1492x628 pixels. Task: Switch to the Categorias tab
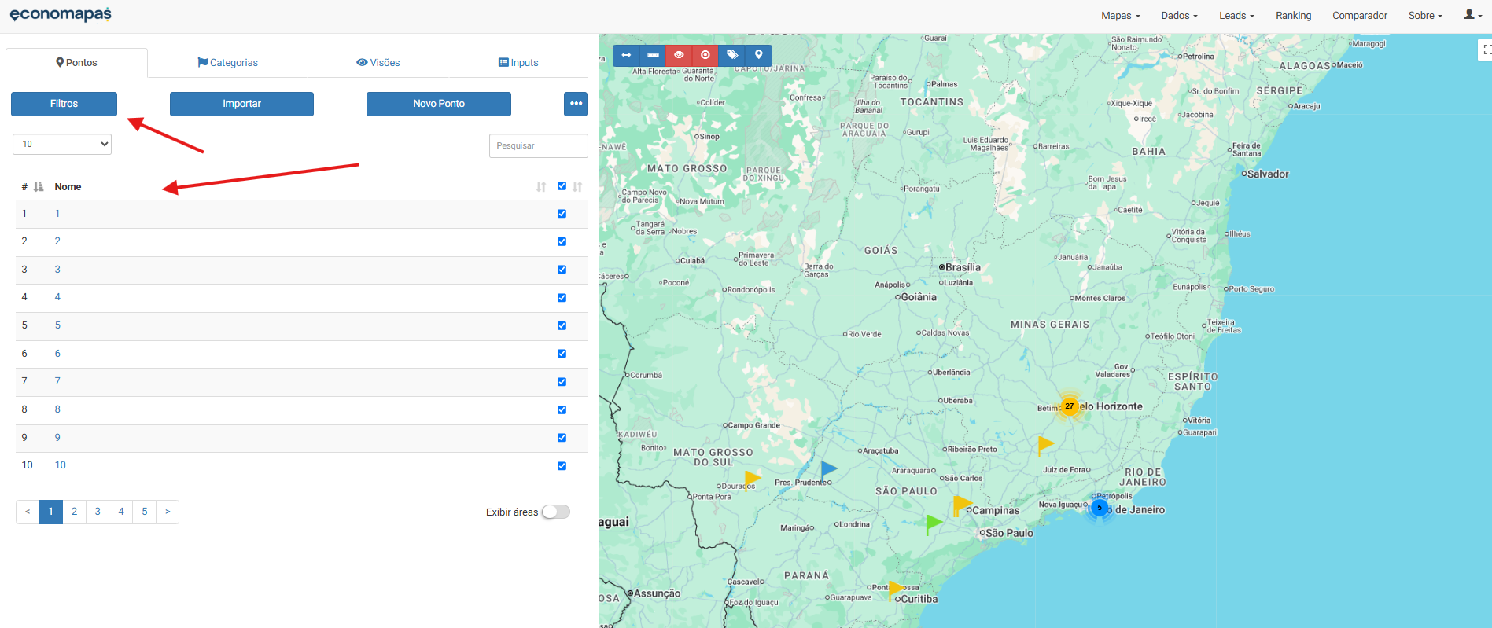tap(227, 63)
